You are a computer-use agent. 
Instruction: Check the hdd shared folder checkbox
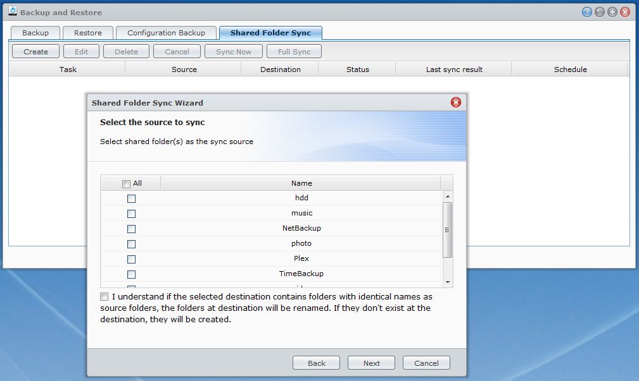pyautogui.click(x=131, y=198)
